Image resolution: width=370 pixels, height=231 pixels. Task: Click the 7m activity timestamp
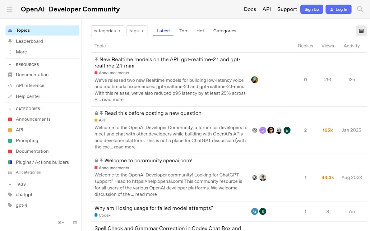352,212
